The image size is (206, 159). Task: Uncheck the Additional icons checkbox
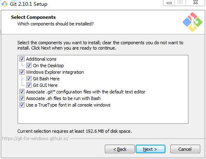click(22, 59)
